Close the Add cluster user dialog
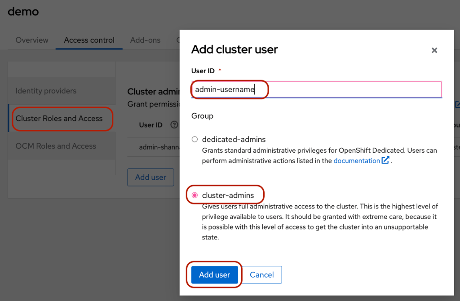Screen dimensions: 460x301 [x=434, y=50]
